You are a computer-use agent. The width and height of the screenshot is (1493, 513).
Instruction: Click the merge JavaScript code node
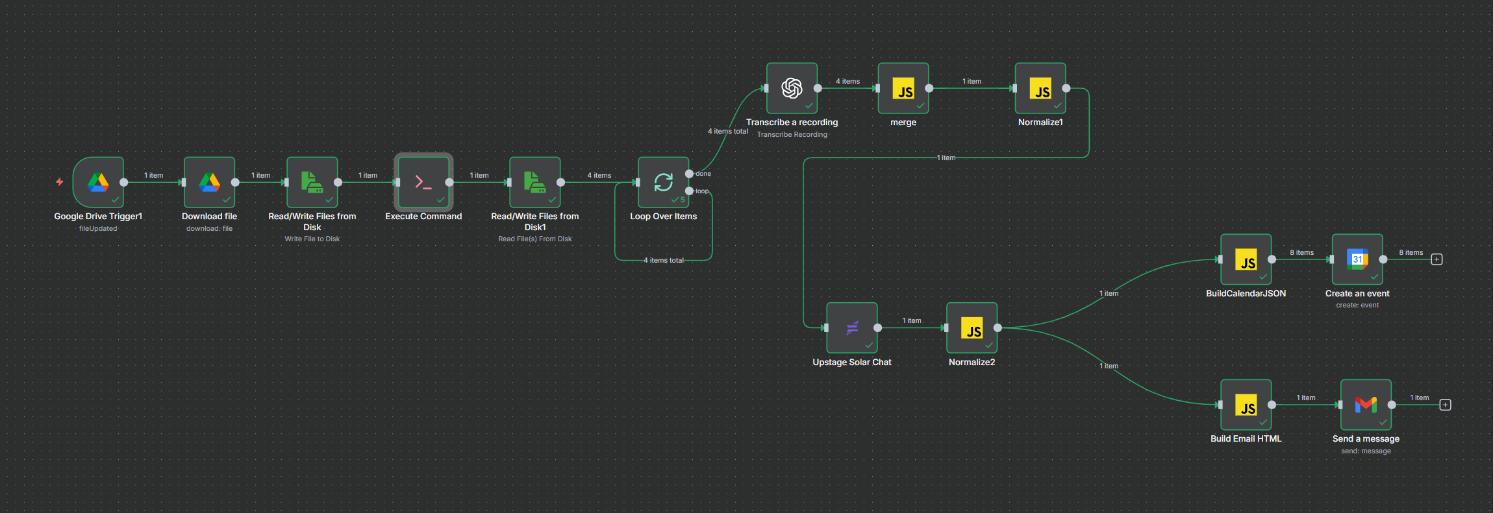[x=903, y=88]
